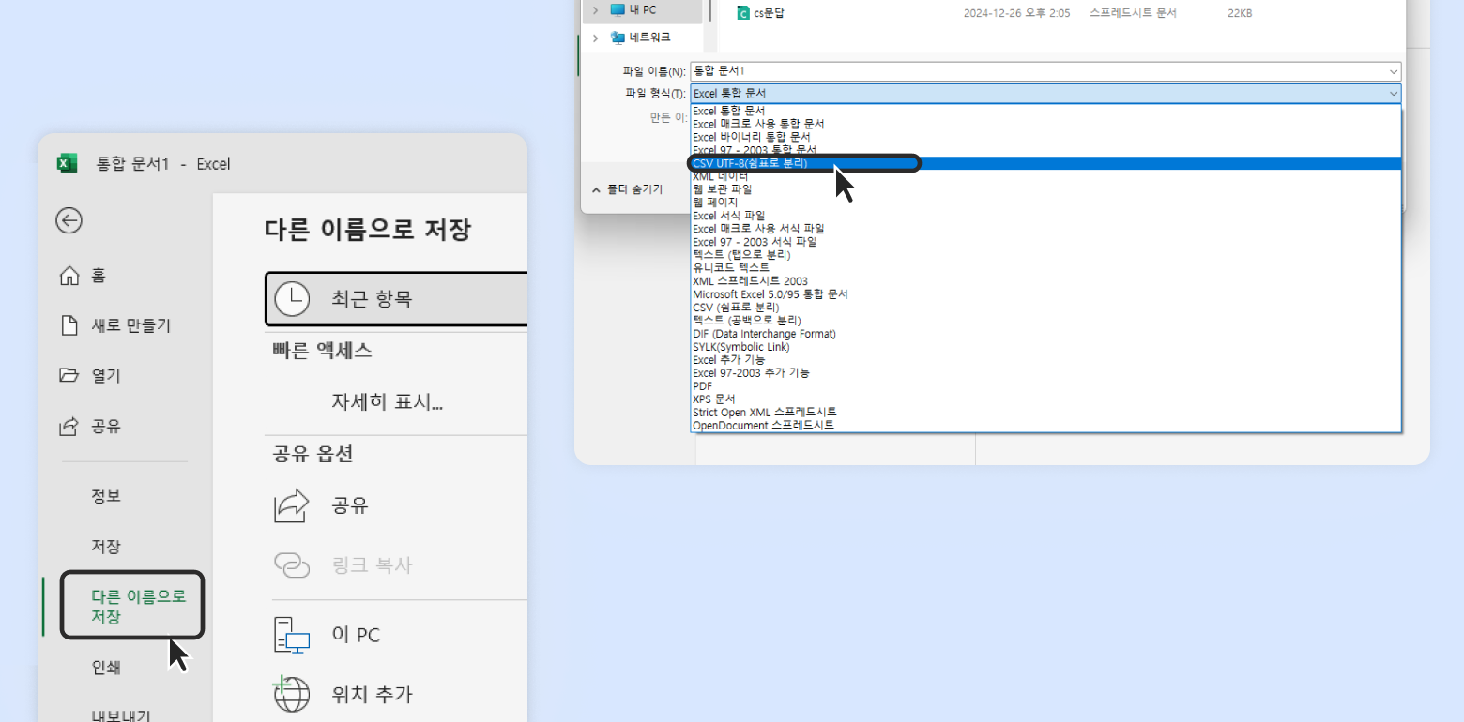Select plain CSV (쉼표로 분리) without UTF-8

coord(1045,308)
